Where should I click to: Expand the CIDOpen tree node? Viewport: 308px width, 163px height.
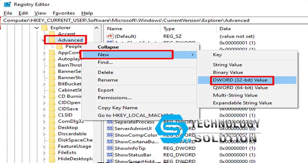(44, 103)
